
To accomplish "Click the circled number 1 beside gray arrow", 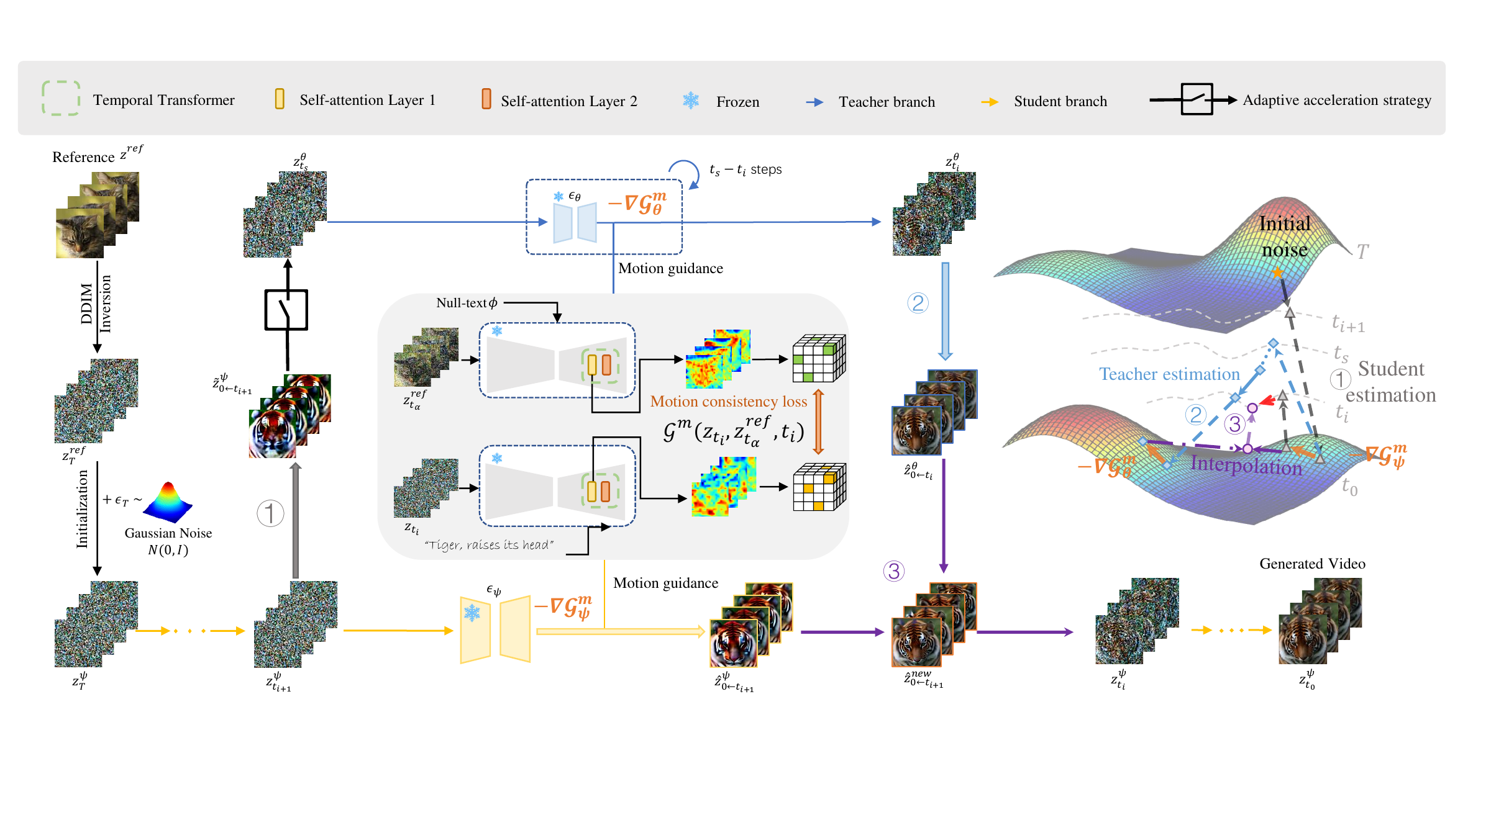I will 270,513.
